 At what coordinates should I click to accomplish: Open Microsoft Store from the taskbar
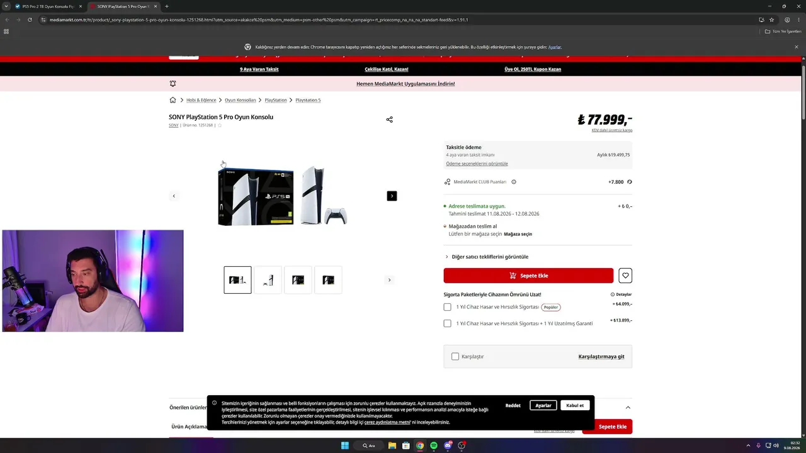coord(406,445)
